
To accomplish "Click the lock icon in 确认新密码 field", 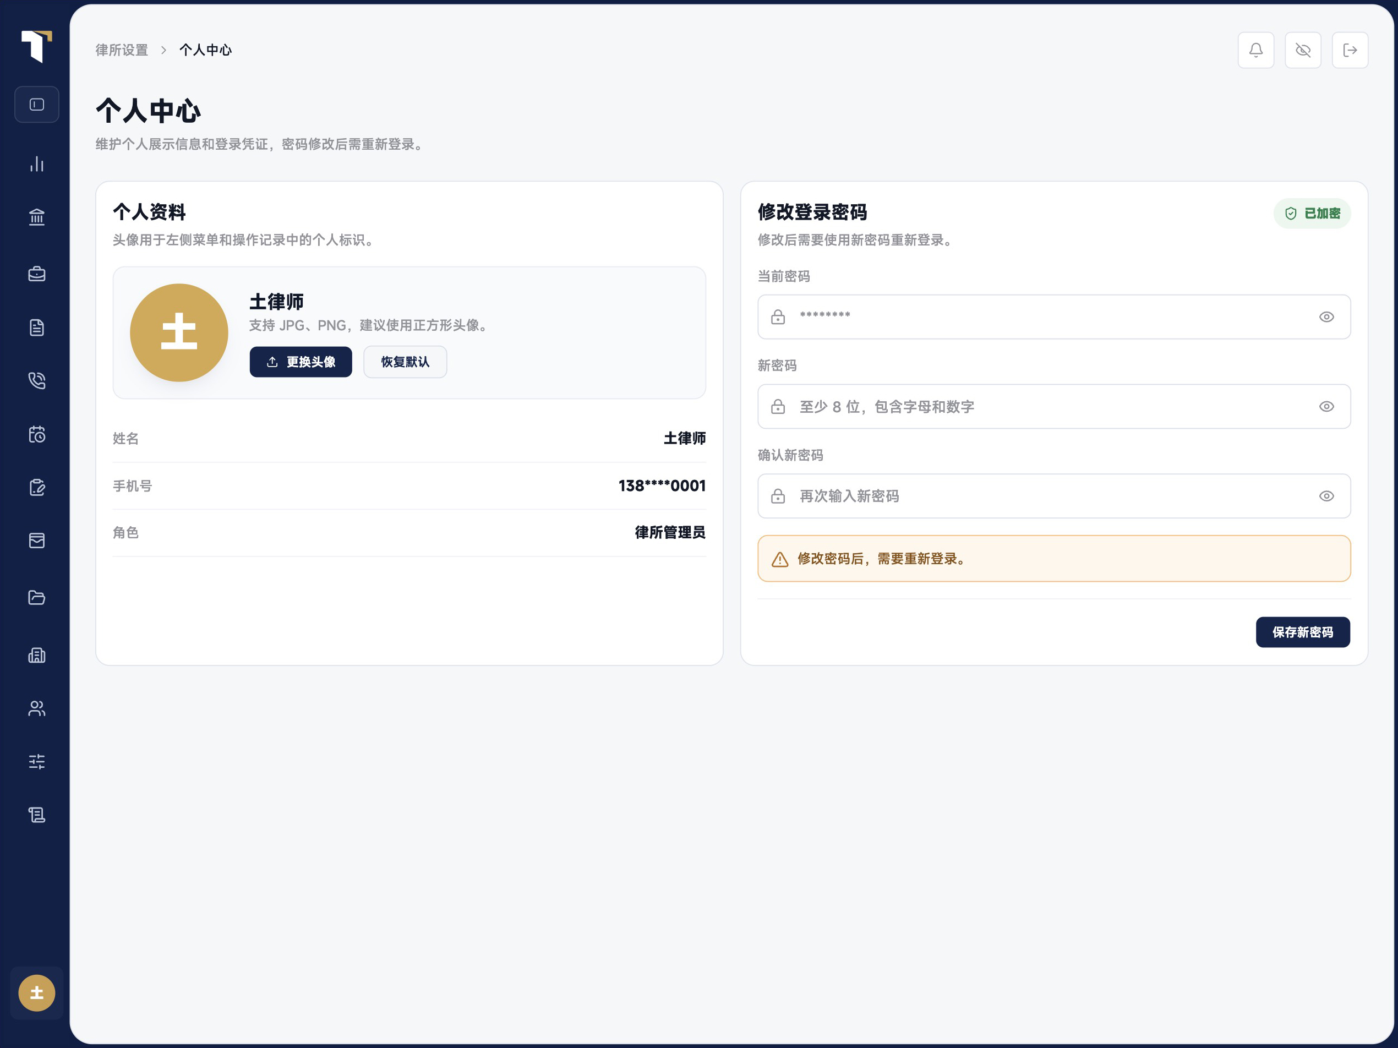I will point(778,496).
